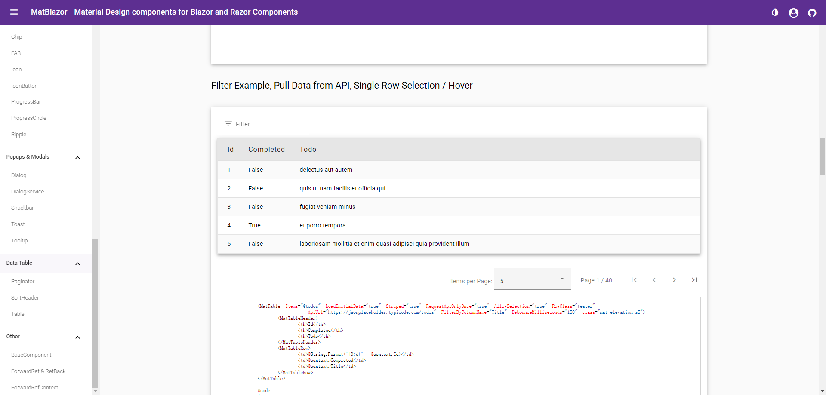Advance to next page with chevron icon
This screenshot has width=826, height=395.
[x=674, y=280]
